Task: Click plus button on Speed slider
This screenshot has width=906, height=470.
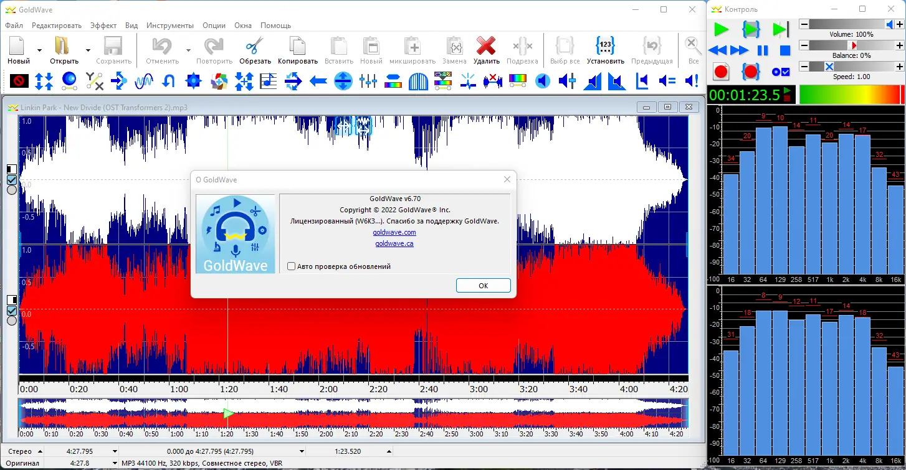Action: [x=899, y=66]
